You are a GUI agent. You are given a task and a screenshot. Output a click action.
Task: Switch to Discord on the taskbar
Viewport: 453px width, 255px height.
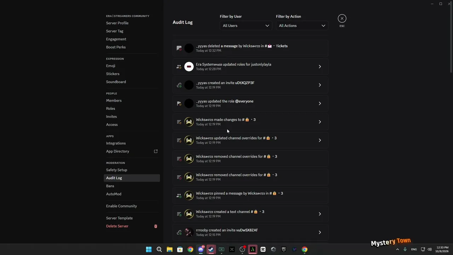(201, 249)
